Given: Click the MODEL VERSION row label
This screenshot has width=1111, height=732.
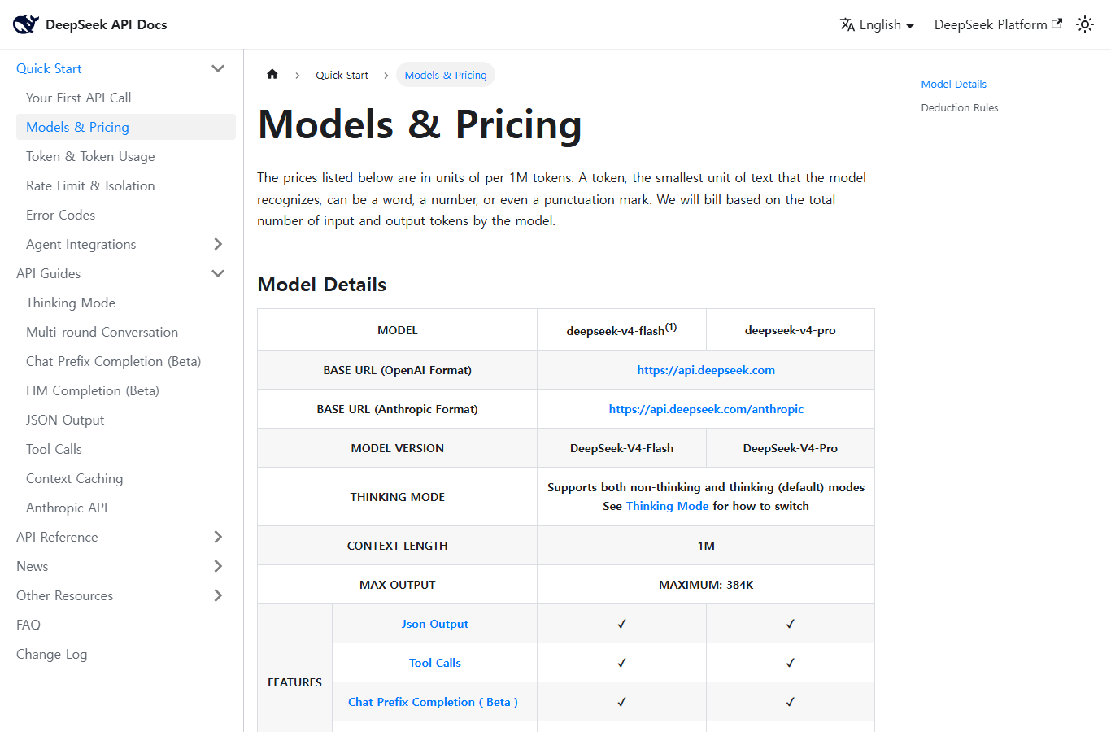Looking at the screenshot, I should [397, 448].
